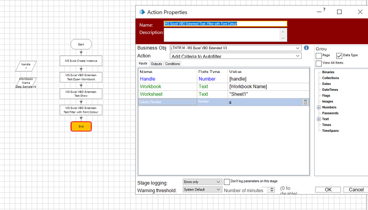Expand the Numbers tree node
Viewport: 368px width, 210px height.
(319, 107)
